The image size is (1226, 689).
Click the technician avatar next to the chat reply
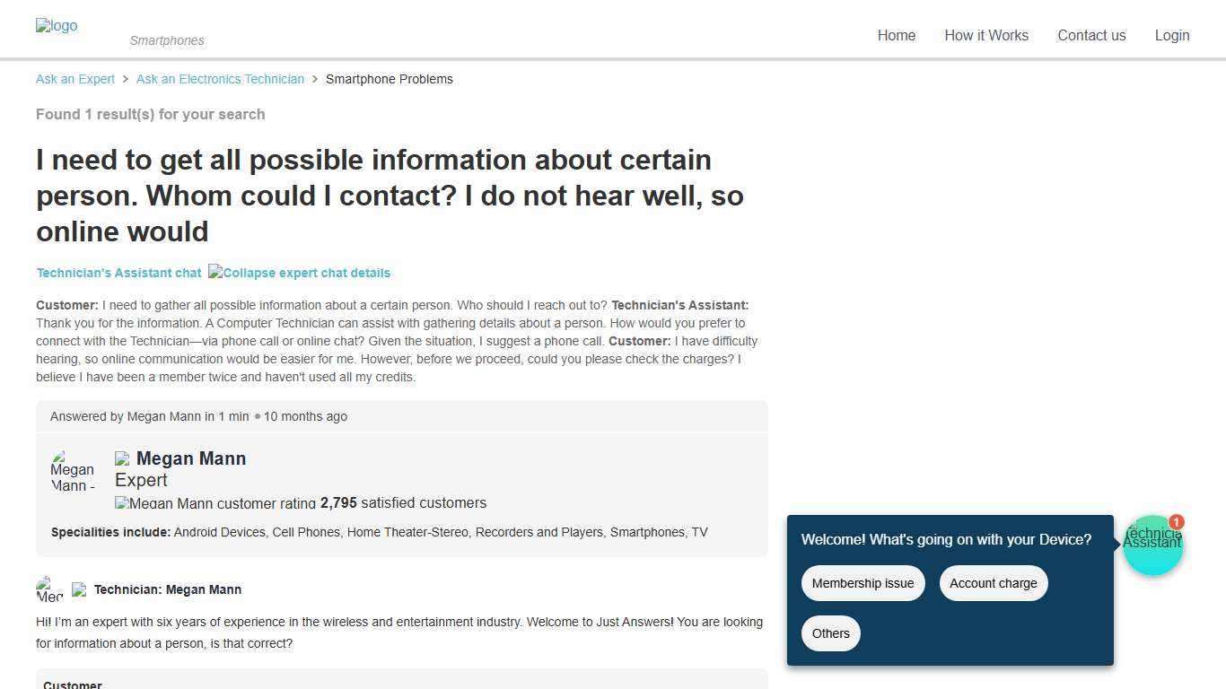[x=49, y=589]
